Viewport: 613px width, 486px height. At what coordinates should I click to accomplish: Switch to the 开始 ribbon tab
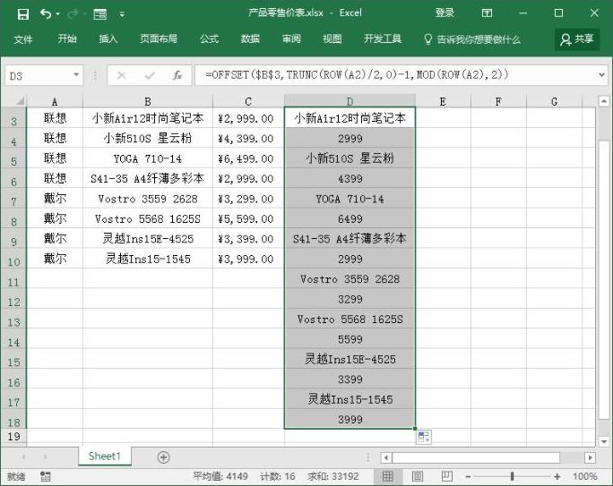coord(67,38)
